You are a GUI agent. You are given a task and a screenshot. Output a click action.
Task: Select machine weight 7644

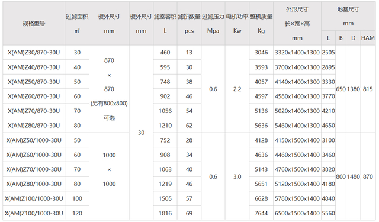261,213
